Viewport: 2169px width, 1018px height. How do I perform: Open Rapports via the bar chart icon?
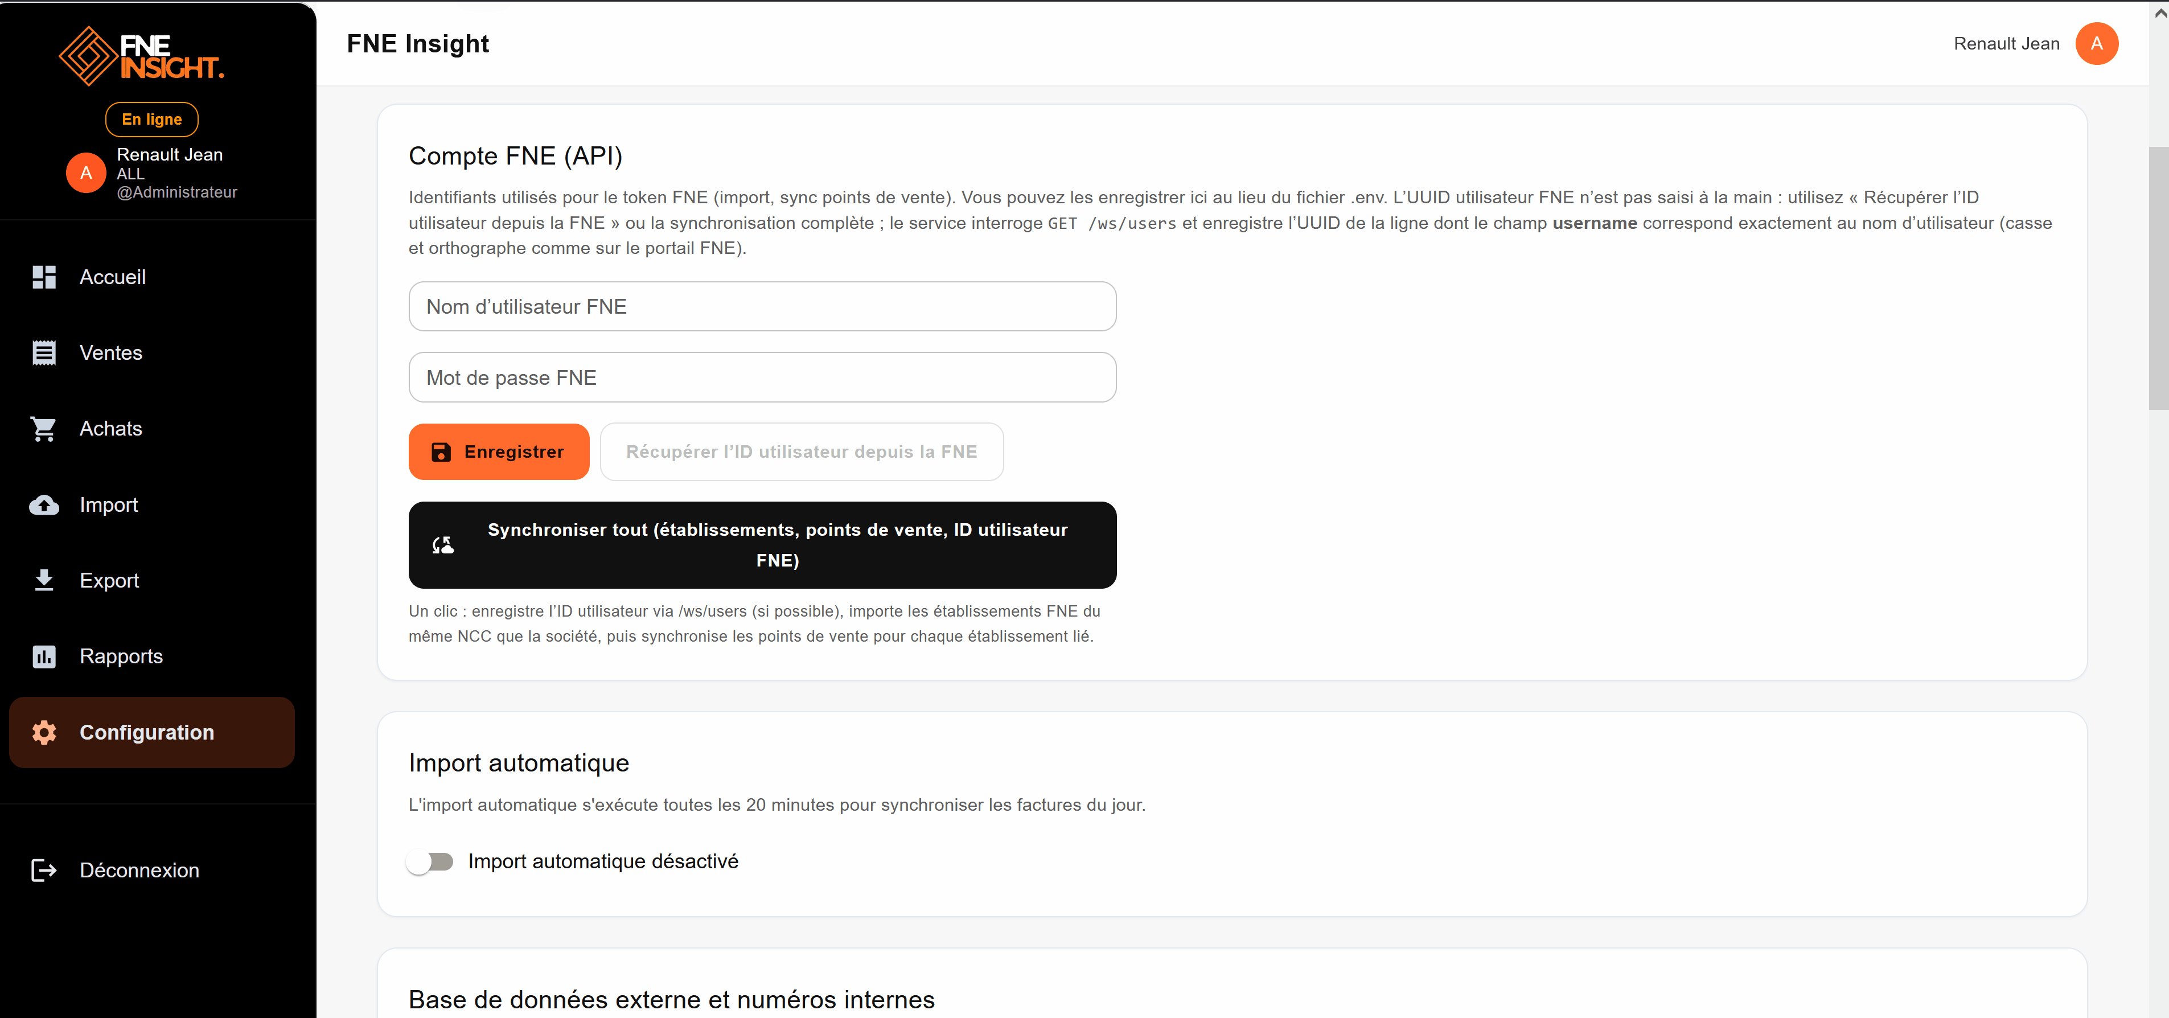click(x=44, y=656)
